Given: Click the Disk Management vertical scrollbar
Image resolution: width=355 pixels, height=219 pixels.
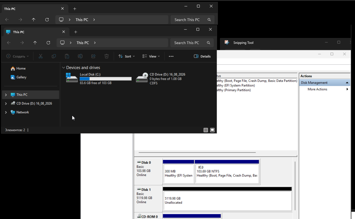Looking at the screenshot, I should [295, 186].
